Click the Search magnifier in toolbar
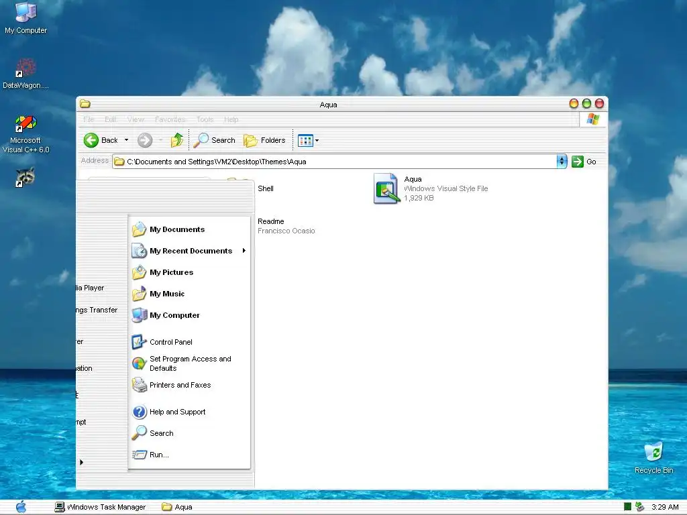687x515 pixels. click(x=201, y=140)
